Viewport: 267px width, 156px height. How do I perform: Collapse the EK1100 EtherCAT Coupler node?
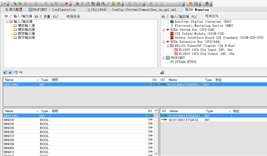click(x=168, y=46)
